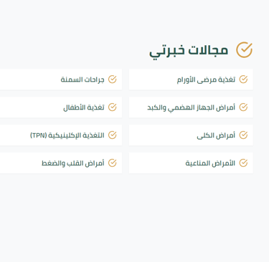Select the أمراض الجهاز الهضمي والكبد text
This screenshot has height=262, width=269.
tap(191, 107)
